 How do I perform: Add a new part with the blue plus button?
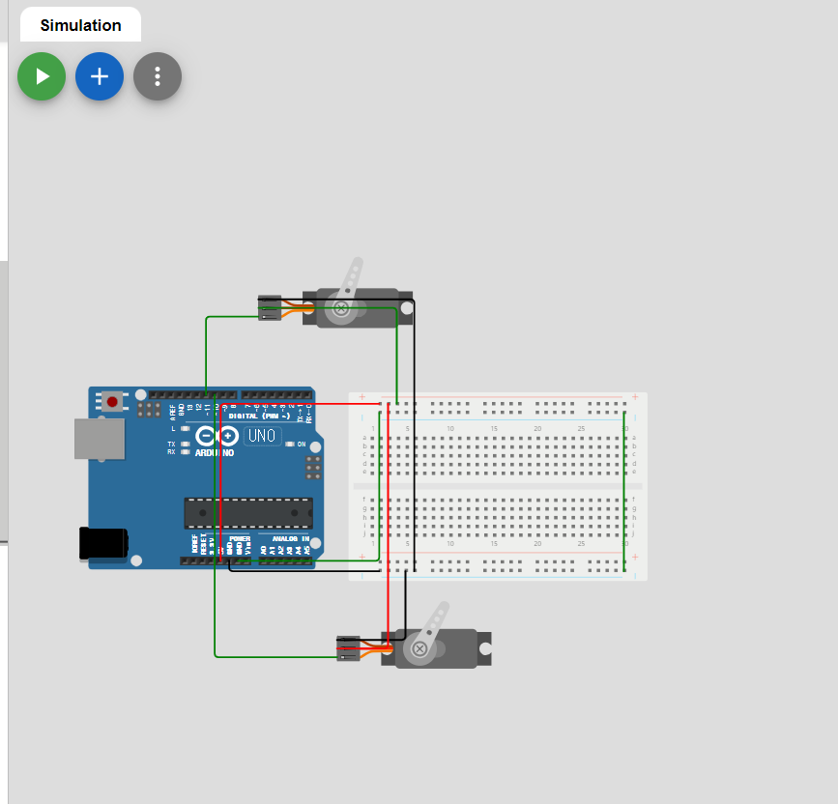[x=100, y=76]
